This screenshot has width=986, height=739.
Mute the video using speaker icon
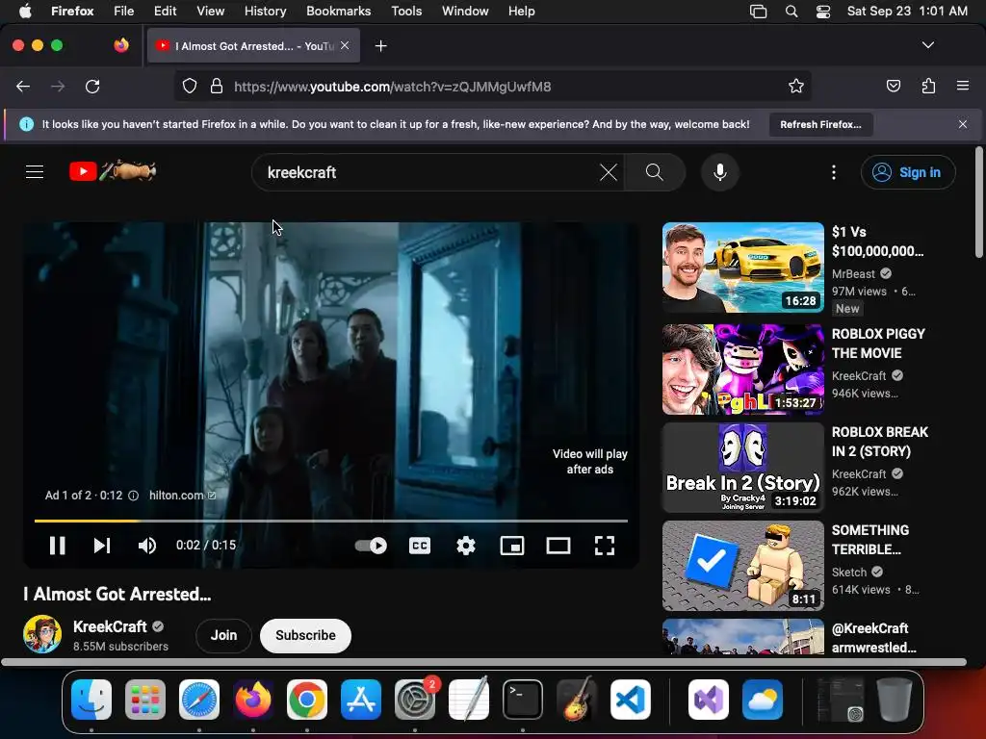coord(147,546)
